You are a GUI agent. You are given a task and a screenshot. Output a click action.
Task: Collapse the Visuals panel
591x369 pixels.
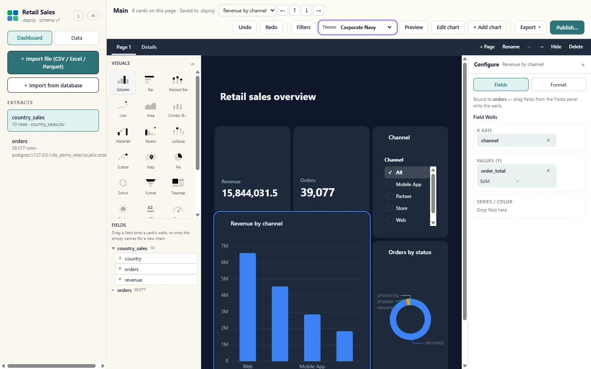(192, 64)
